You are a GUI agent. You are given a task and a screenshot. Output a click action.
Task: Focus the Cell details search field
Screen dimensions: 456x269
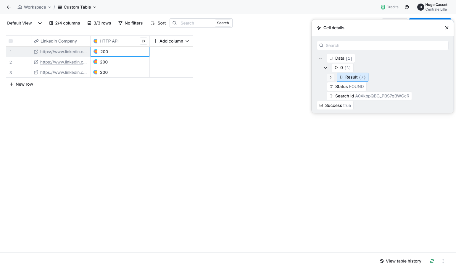(x=382, y=45)
